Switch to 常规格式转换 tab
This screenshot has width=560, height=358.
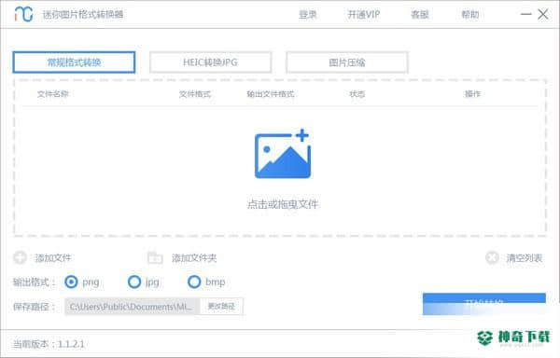[74, 62]
